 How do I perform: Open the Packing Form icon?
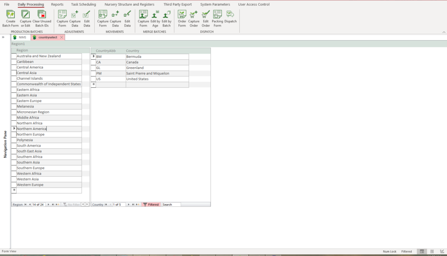(x=217, y=15)
